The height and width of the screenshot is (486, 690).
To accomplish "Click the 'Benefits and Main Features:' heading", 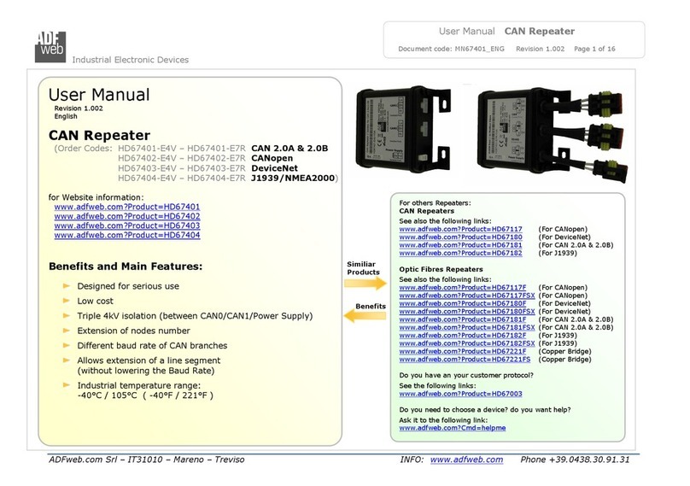I will [x=126, y=266].
